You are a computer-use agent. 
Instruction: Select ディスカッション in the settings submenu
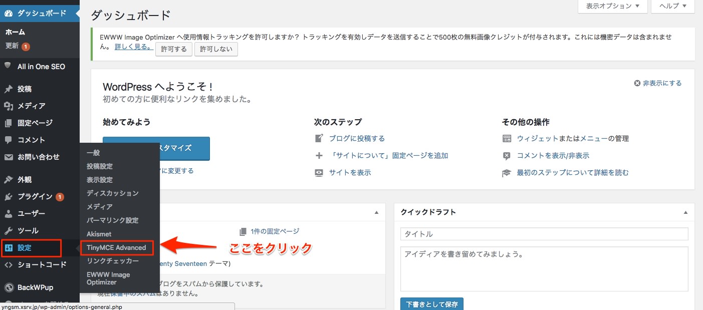click(113, 193)
